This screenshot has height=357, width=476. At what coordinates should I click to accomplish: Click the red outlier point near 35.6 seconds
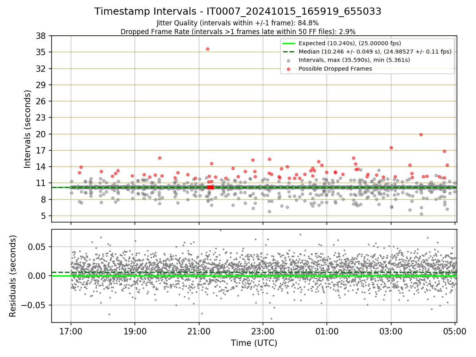(x=207, y=49)
